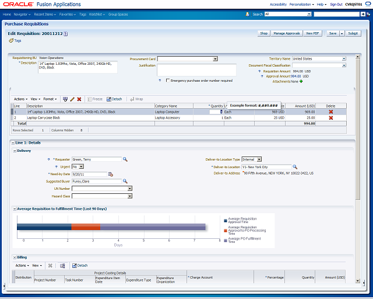Image resolution: width=373 pixels, height=299 pixels.
Task: Click line 1 Quantity input field
Action: tap(216, 112)
